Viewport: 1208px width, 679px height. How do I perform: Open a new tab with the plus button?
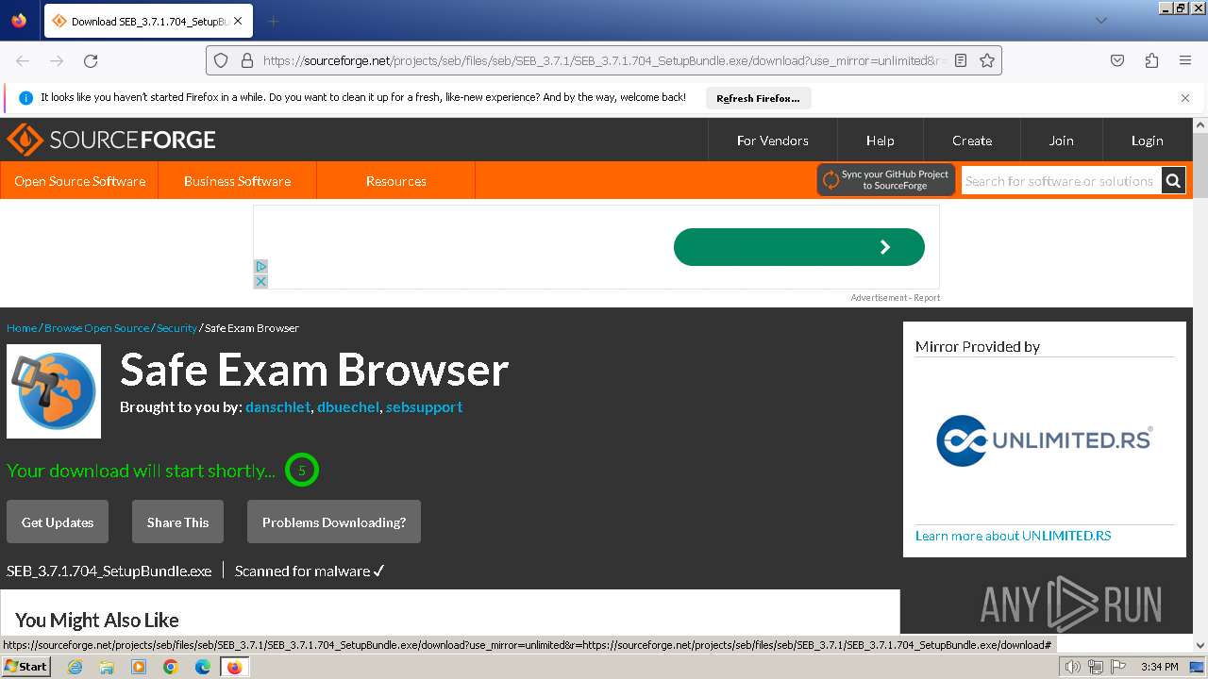click(x=273, y=21)
